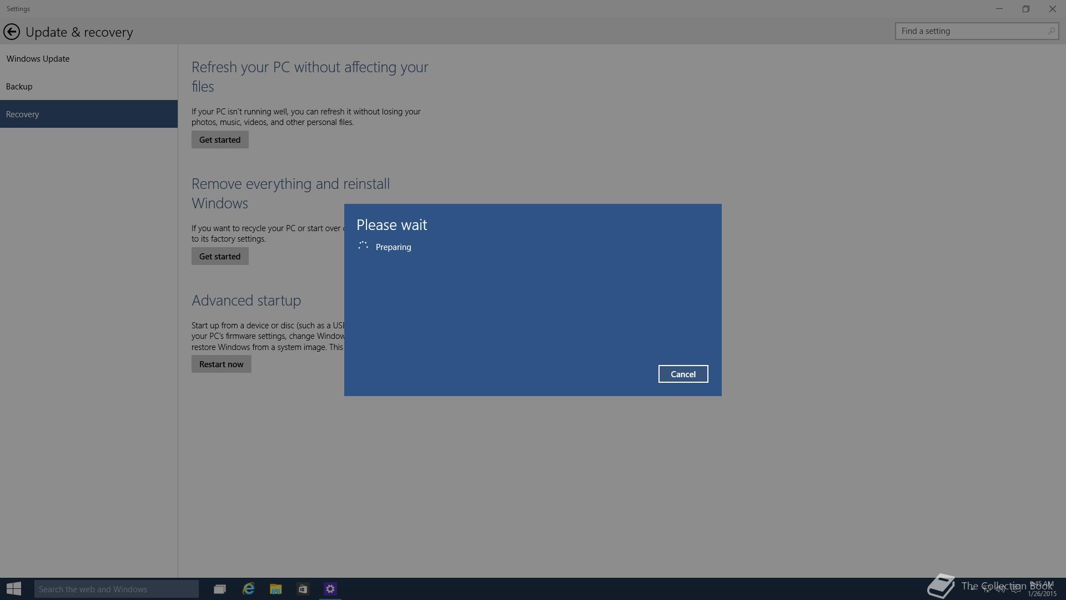Launch Internet Explorer from the taskbar
This screenshot has height=600, width=1066.
248,589
